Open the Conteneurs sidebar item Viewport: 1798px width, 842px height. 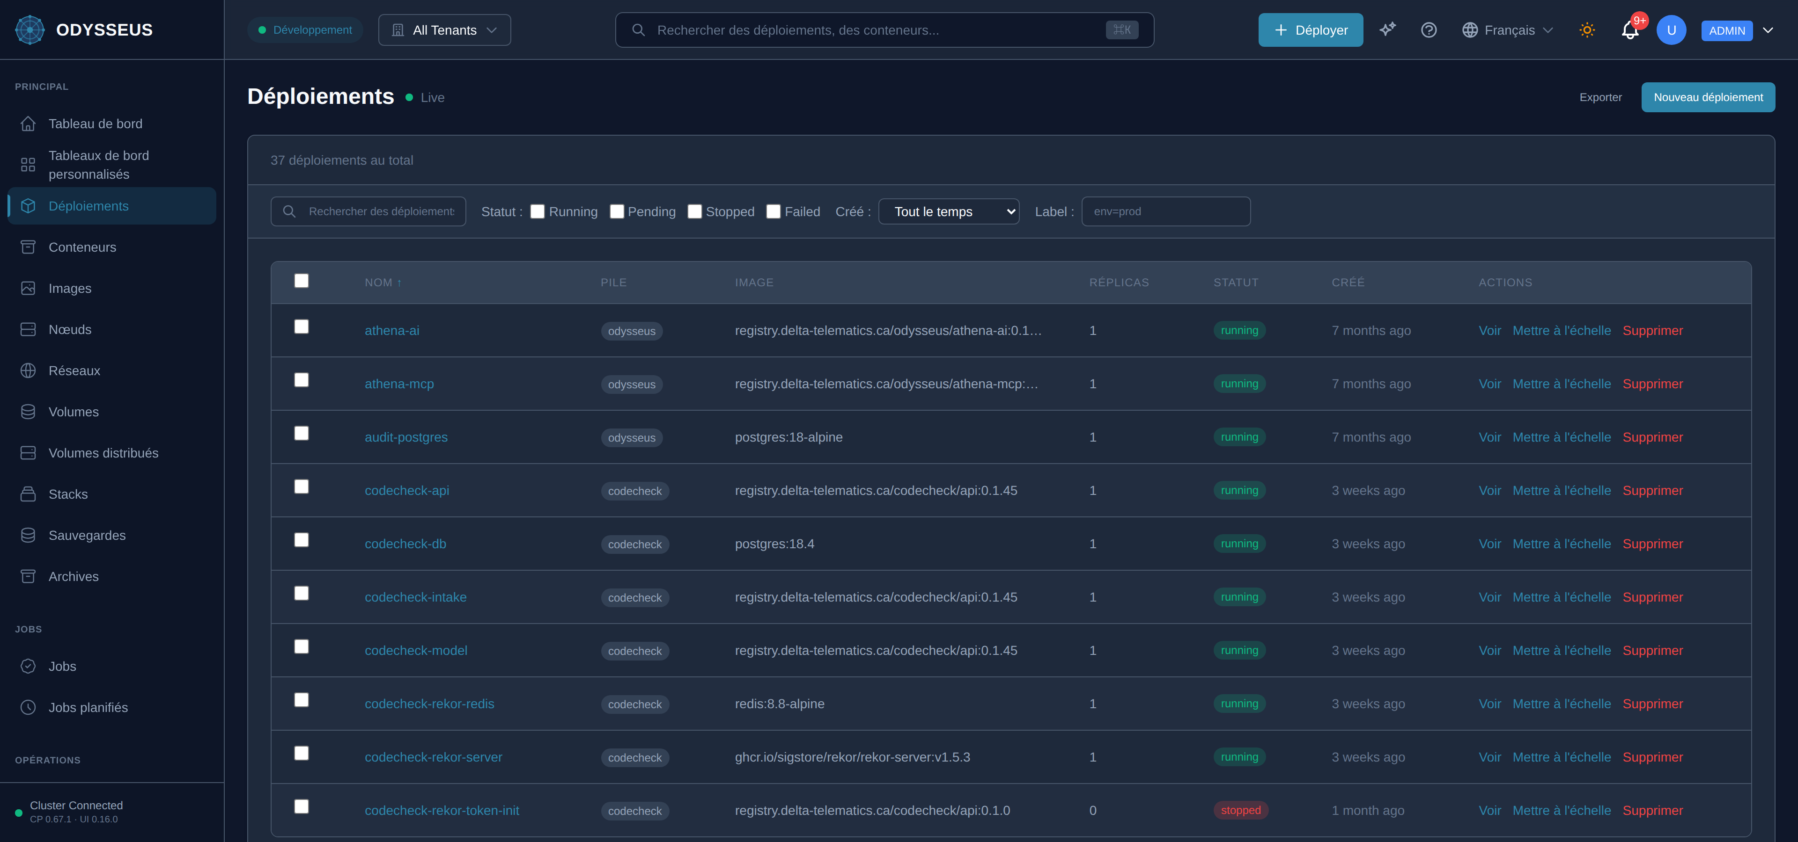click(x=112, y=247)
